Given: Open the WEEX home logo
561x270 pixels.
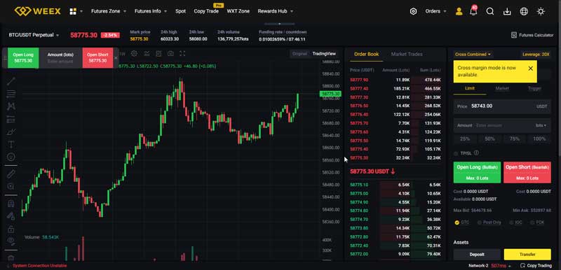Looking at the screenshot, I should 38,11.
